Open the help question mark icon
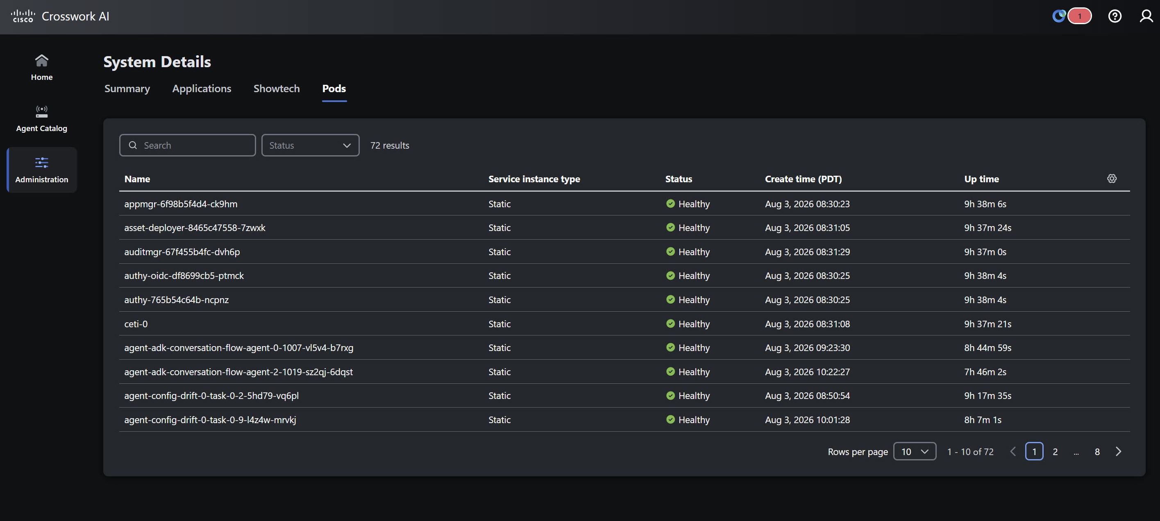Image resolution: width=1160 pixels, height=521 pixels. coord(1115,16)
